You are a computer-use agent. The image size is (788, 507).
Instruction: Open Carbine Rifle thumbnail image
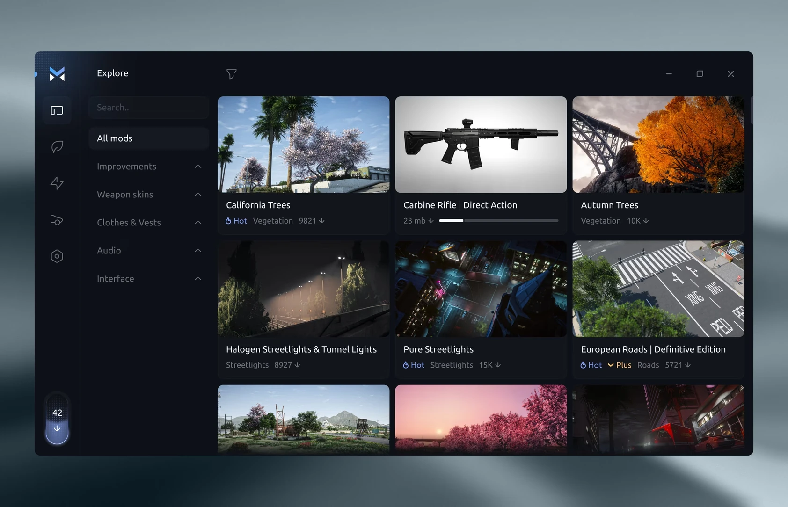click(481, 145)
